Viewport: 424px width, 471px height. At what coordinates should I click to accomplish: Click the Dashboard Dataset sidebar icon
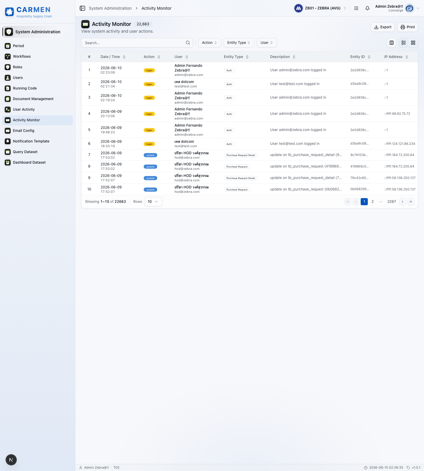(8, 162)
